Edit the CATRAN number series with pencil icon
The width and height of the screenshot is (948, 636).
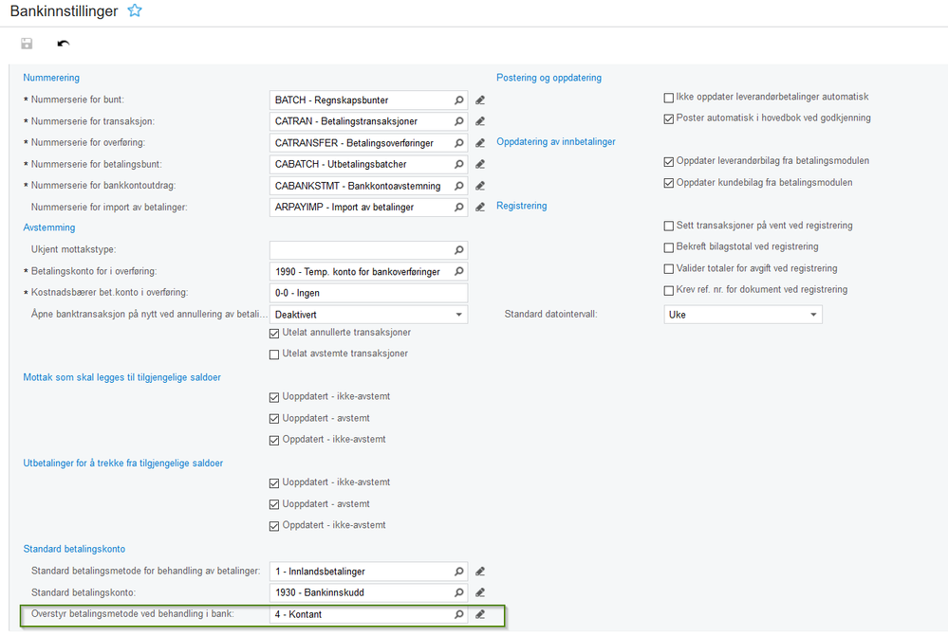click(480, 121)
